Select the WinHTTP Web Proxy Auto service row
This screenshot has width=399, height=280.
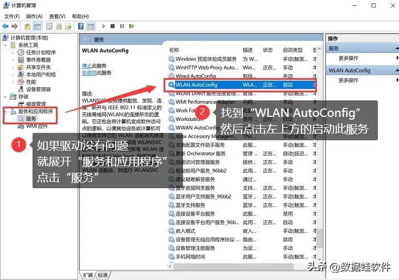(242, 67)
